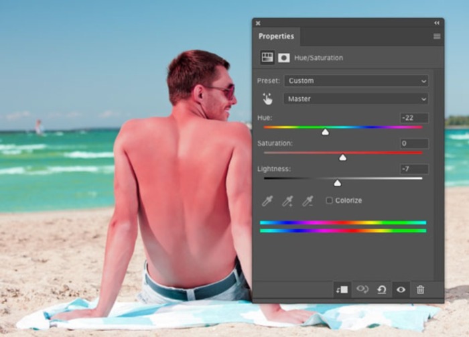Screen dimensions: 469x337
Task: Collapse the panel with the double arrows
Action: coord(438,23)
